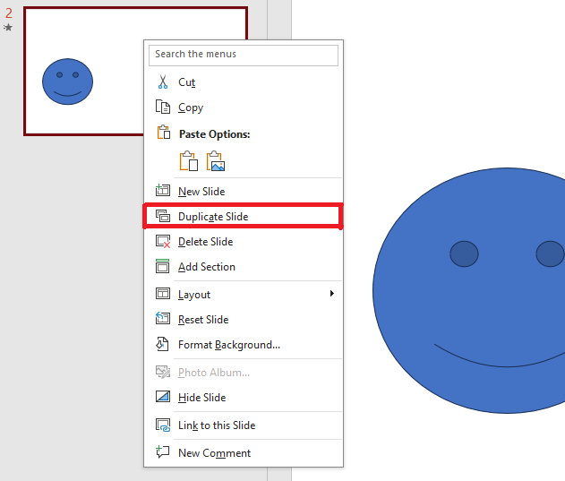This screenshot has height=481, width=565.
Task: Click the Format Background icon
Action: (162, 344)
